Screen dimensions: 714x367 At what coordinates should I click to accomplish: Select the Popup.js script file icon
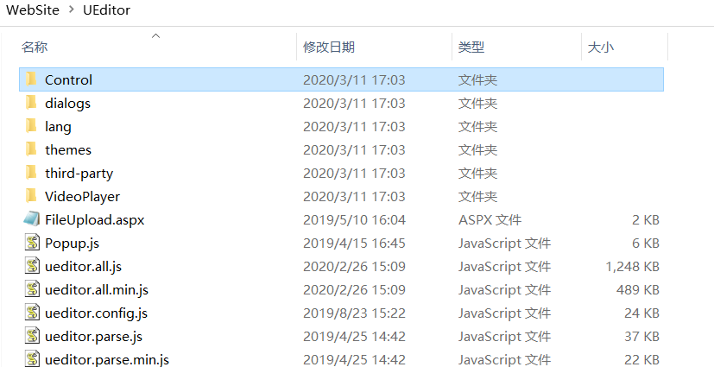click(x=32, y=243)
